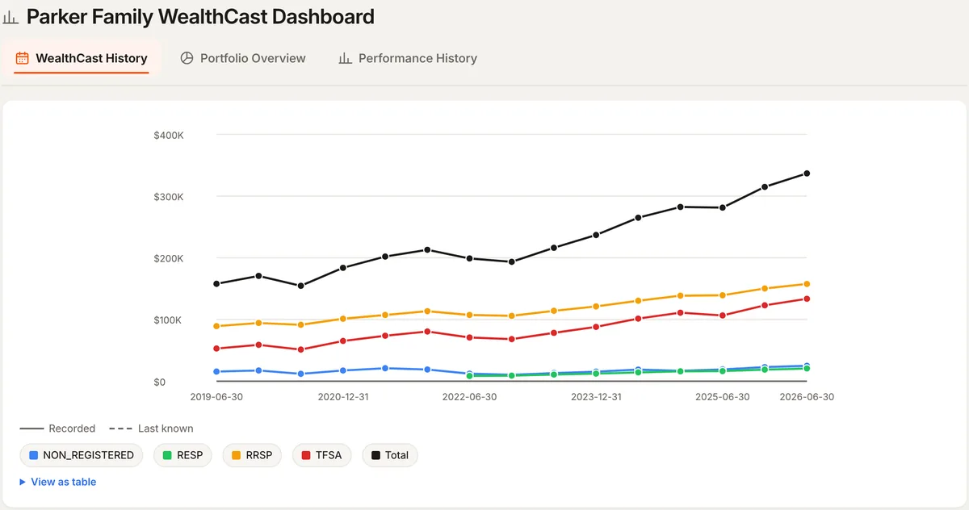Click the bar chart icon on Performance History
The height and width of the screenshot is (510, 969).
click(x=345, y=58)
